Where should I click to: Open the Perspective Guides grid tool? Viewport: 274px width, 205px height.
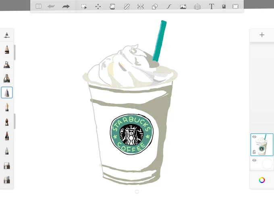(x=197, y=6)
